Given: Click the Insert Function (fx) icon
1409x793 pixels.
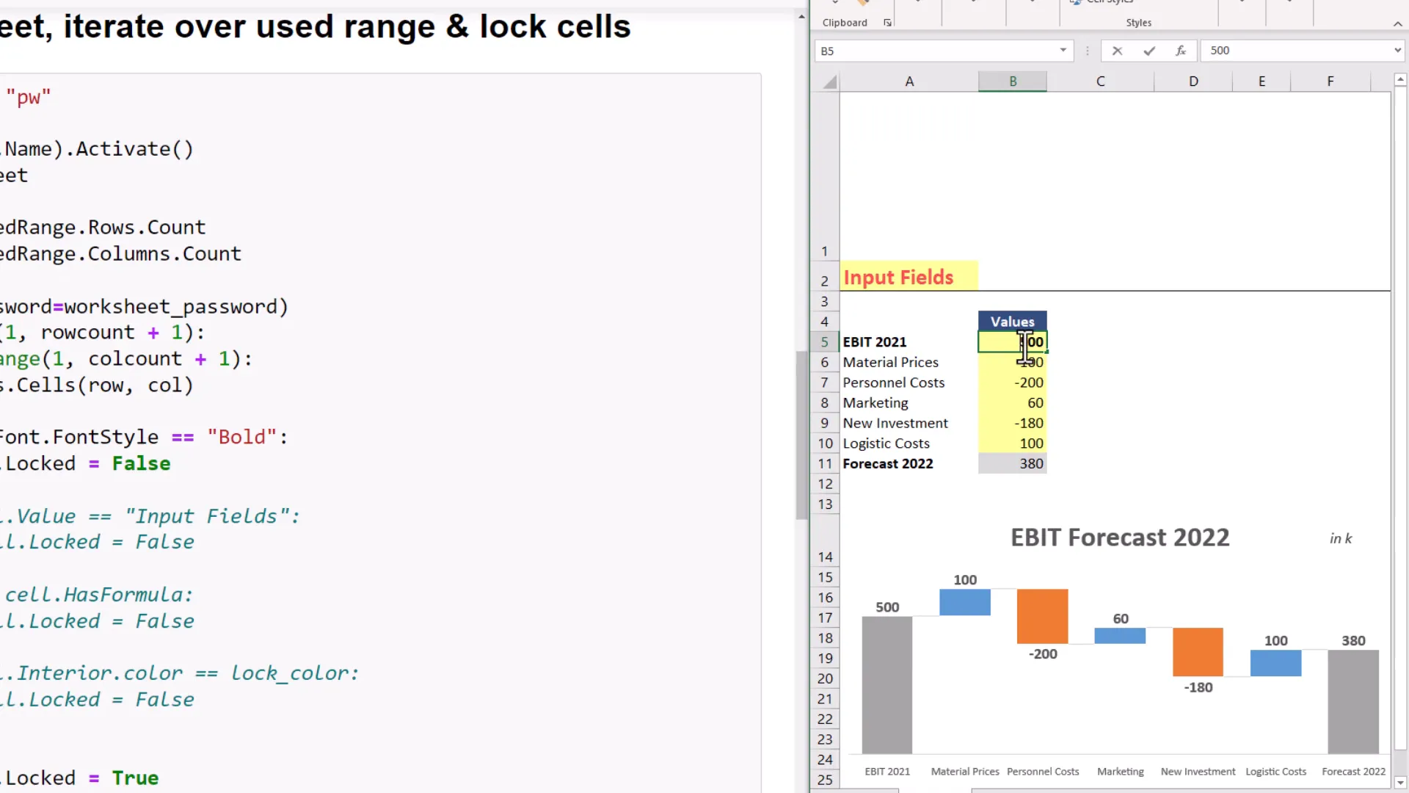Looking at the screenshot, I should click(x=1181, y=51).
